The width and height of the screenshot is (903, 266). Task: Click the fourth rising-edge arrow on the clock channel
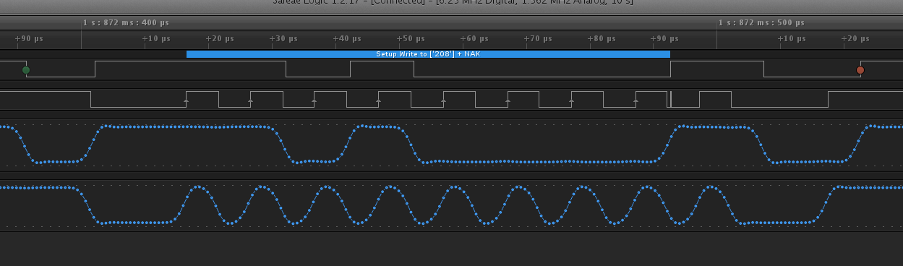click(x=379, y=102)
